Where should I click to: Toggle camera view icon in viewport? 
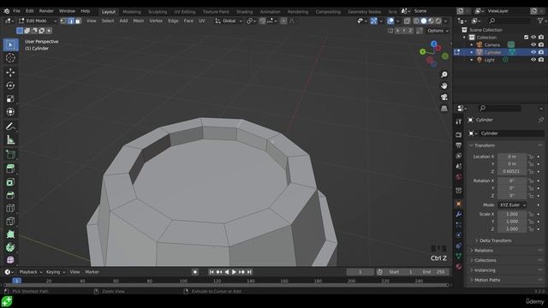tap(444, 97)
